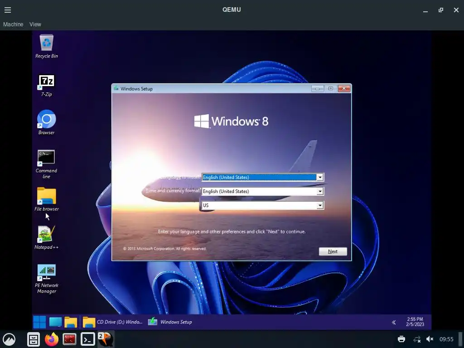Open the host application launcher icon

coord(9,339)
